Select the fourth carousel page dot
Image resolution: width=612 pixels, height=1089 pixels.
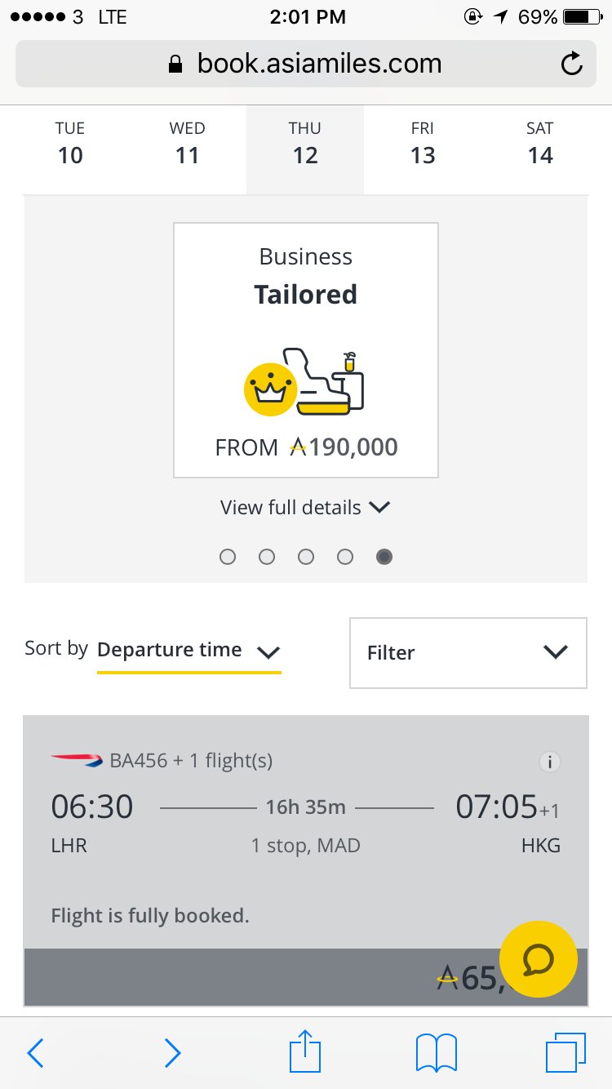click(345, 557)
